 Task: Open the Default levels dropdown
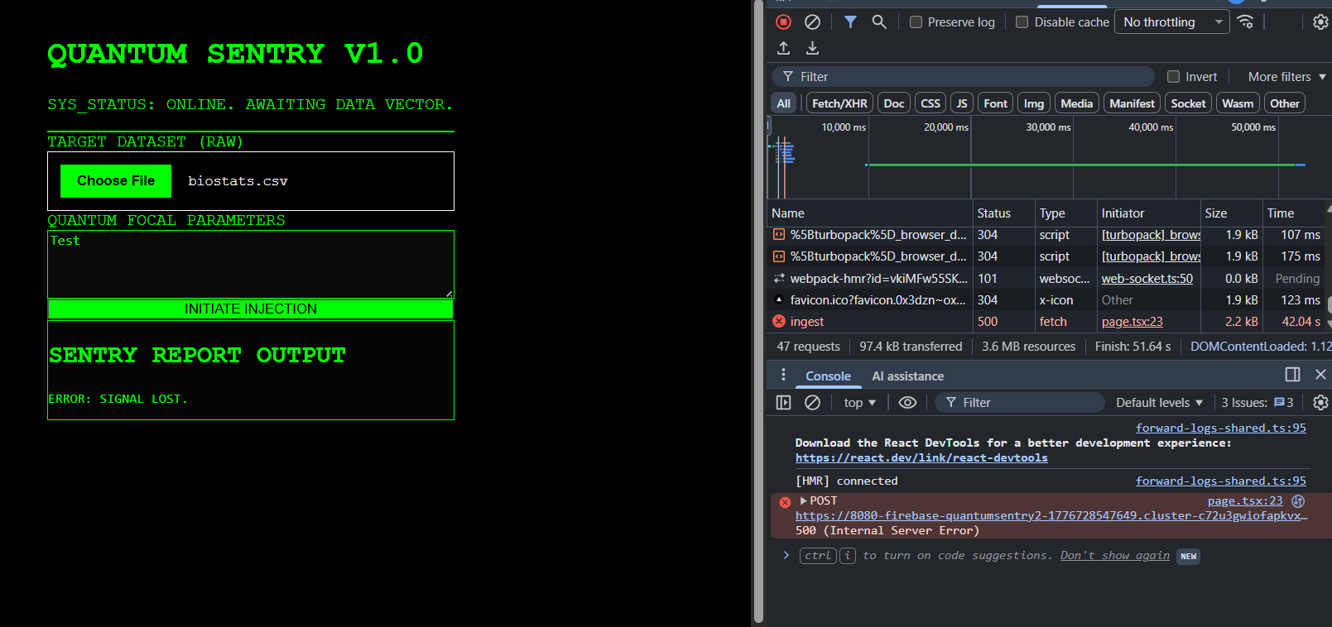point(1159,403)
